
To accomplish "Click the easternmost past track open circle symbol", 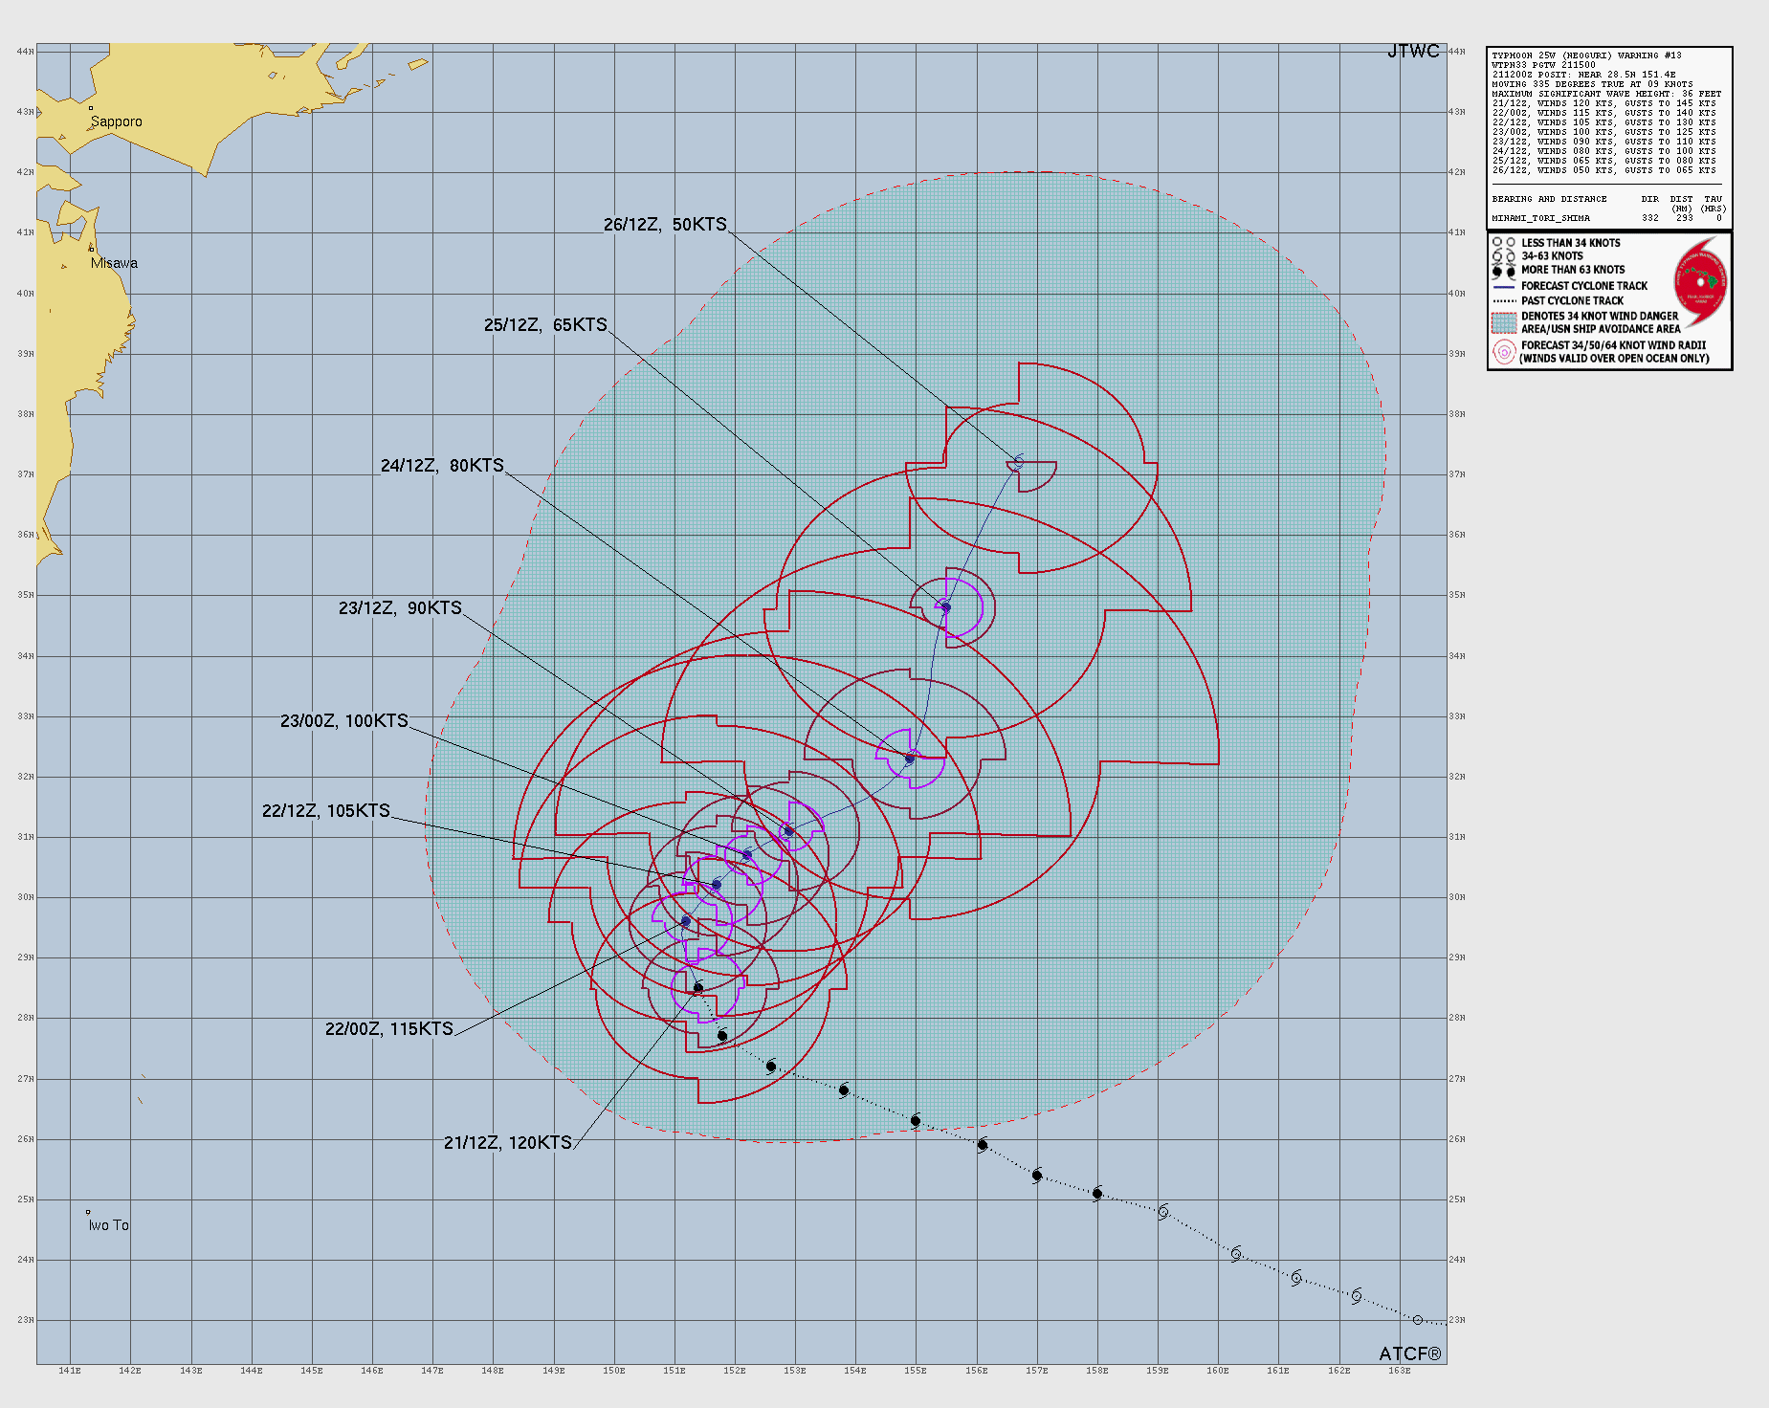I will point(1418,1320).
